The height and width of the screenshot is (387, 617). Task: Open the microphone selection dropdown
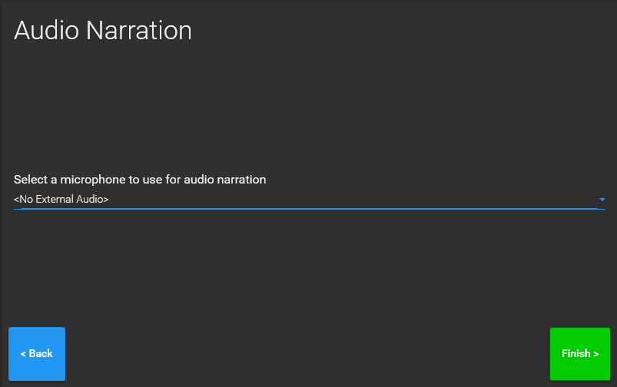305,200
